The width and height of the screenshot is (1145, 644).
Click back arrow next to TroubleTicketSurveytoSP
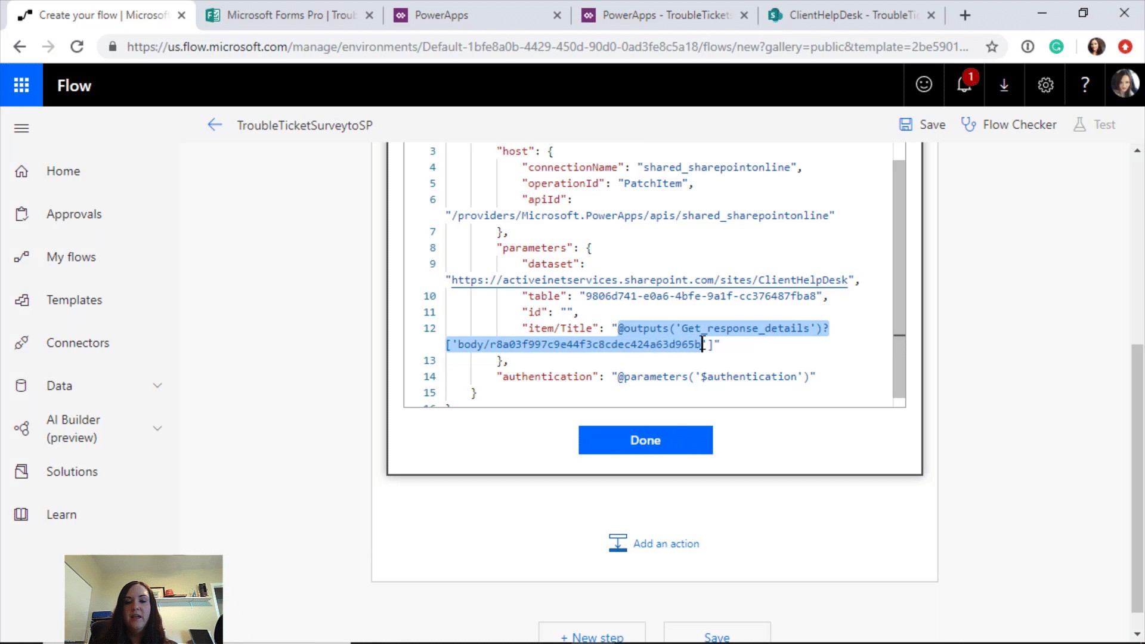pos(215,125)
